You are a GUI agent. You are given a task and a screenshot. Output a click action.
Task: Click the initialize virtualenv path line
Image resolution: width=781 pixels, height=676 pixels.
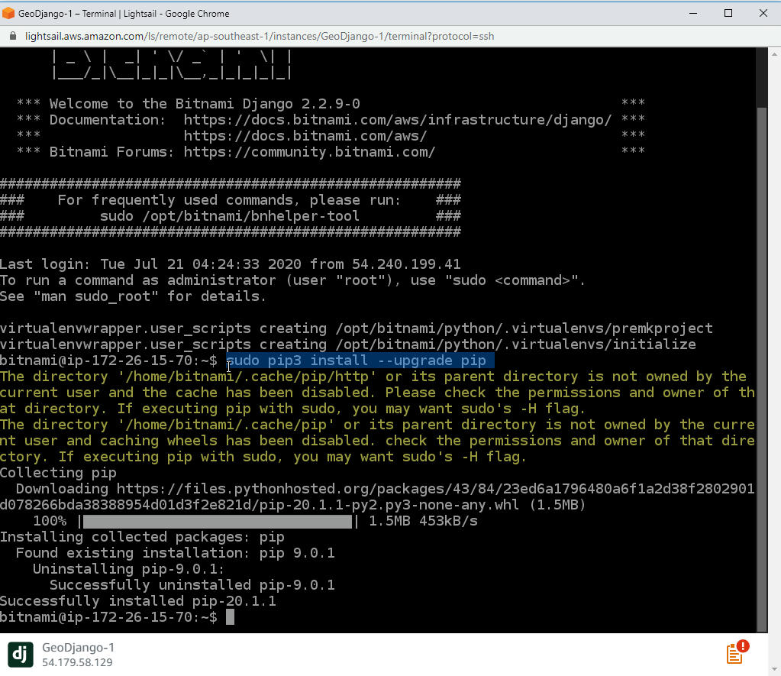point(347,344)
